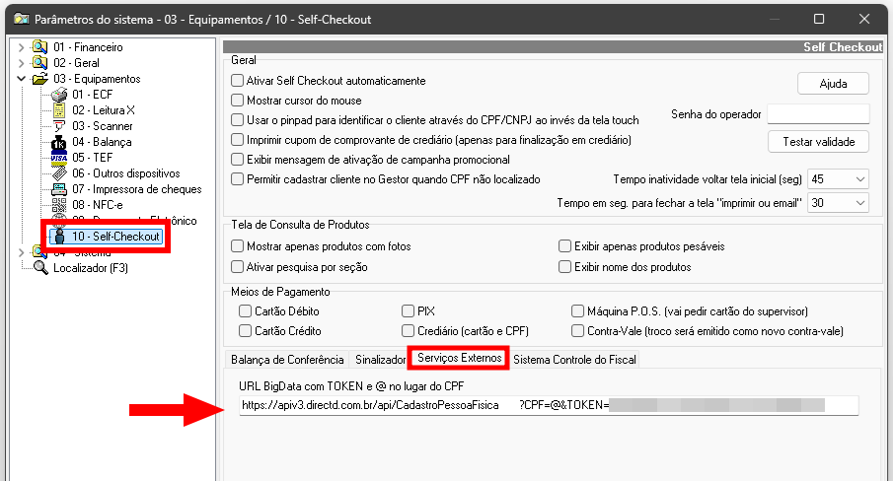The image size is (893, 481).
Task: Toggle Exibir nome dos produtos checkbox
Action: 565,267
